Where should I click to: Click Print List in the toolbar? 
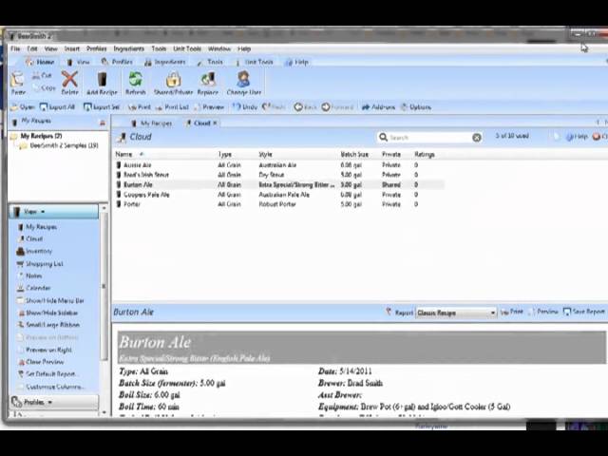point(172,107)
